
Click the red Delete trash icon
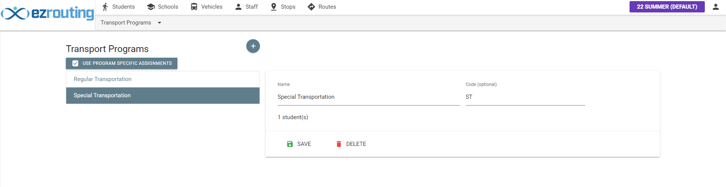(x=339, y=144)
